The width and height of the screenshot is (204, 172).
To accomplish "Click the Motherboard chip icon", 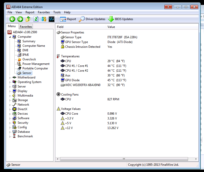I will 14,77.
